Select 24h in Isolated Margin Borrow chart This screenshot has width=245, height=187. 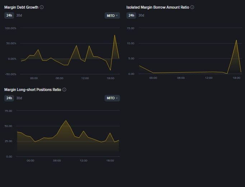pos(131,15)
